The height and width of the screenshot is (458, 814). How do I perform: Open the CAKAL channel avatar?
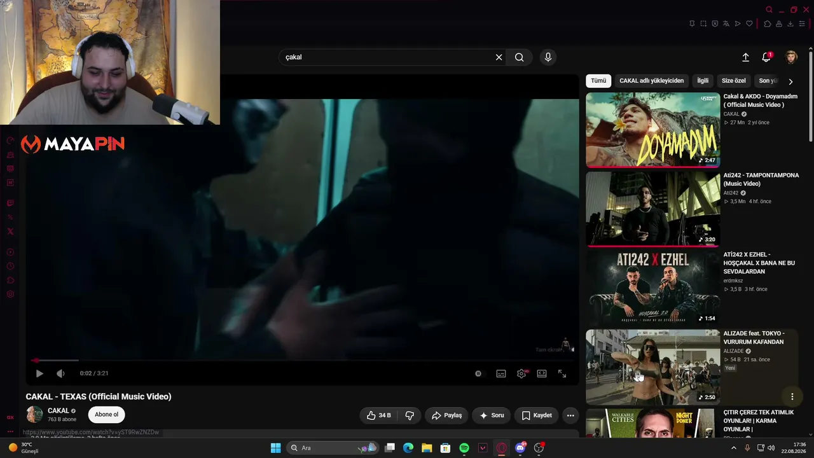34,415
